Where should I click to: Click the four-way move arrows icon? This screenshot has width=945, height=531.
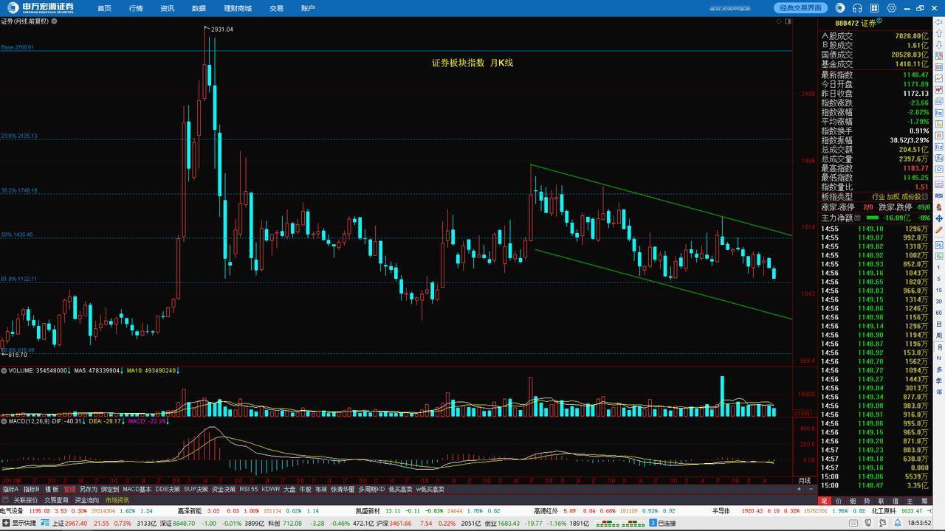pyautogui.click(x=939, y=219)
